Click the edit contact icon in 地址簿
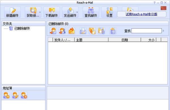Screen dimensions: 170x110 [15, 95]
